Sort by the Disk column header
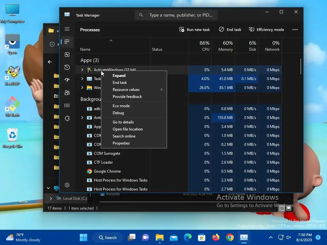 click(247, 46)
